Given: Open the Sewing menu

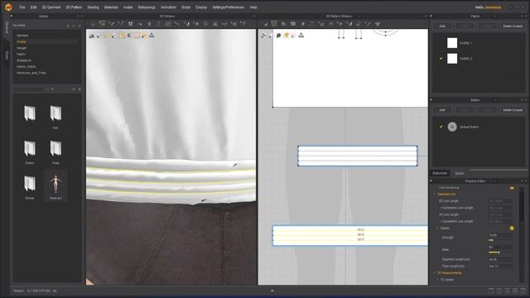Looking at the screenshot, I should tap(93, 7).
